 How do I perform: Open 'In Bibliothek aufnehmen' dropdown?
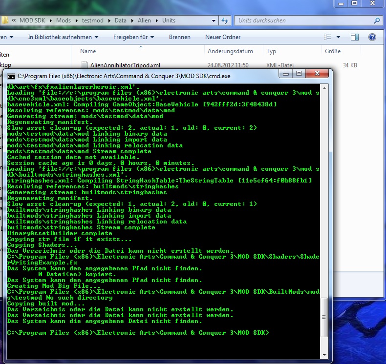tap(63, 37)
